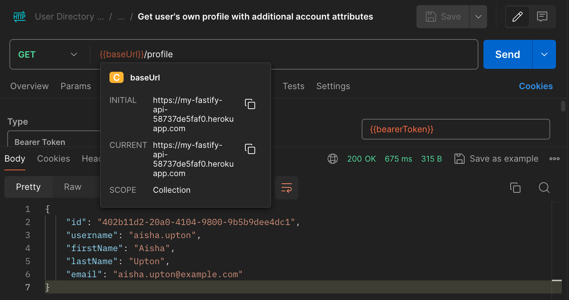Click the request URL field
The image size is (569, 300).
[284, 54]
